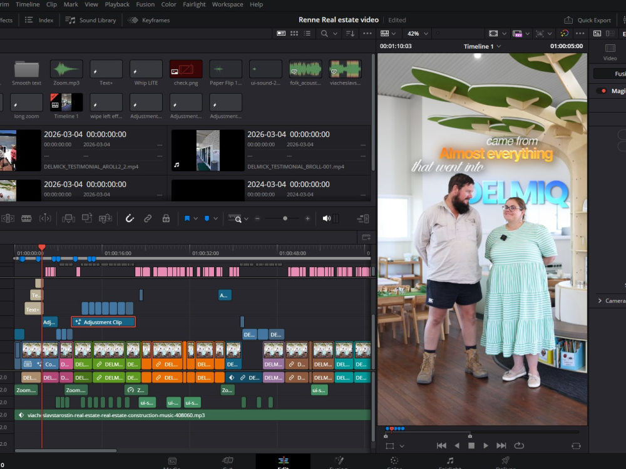
Task: Add a blue marker at playhead
Action: tap(207, 218)
